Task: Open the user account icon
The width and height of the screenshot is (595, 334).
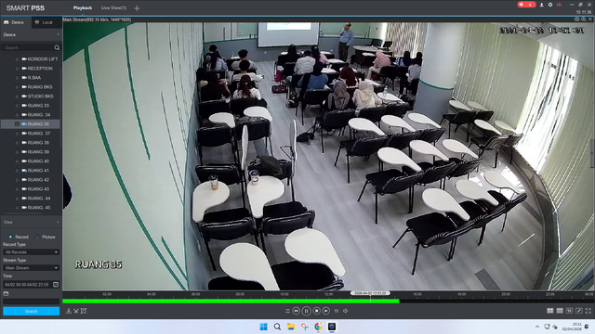Action: [x=541, y=5]
